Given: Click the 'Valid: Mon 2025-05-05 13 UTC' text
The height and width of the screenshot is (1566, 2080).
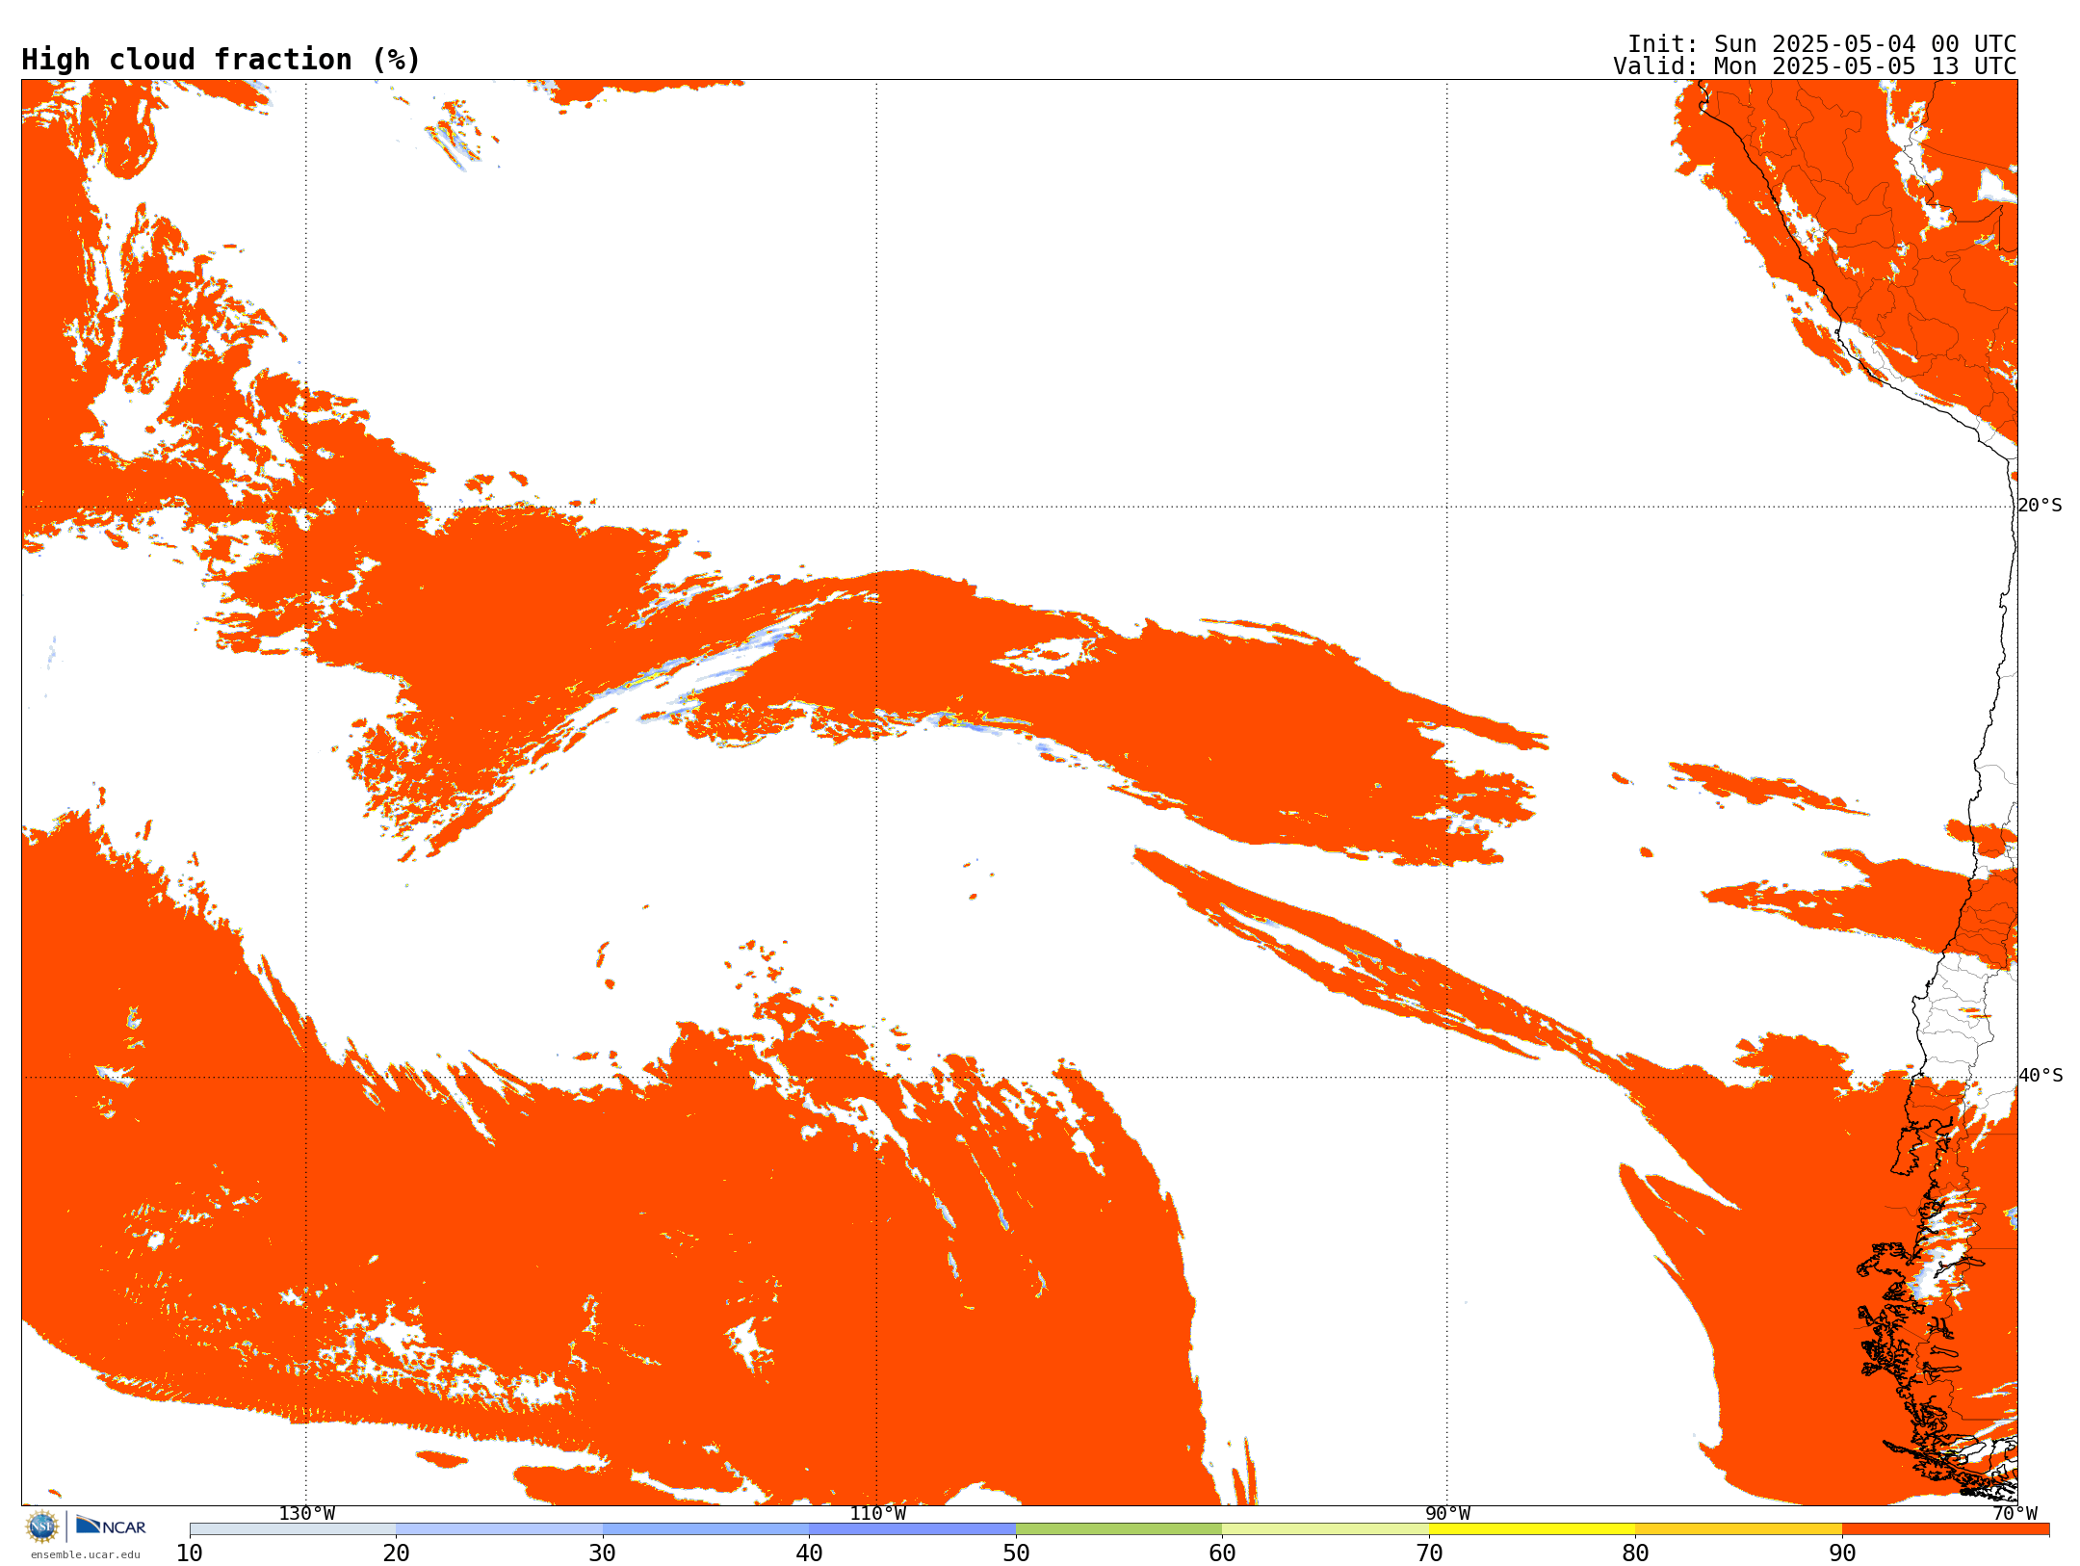Looking at the screenshot, I should tap(1815, 66).
